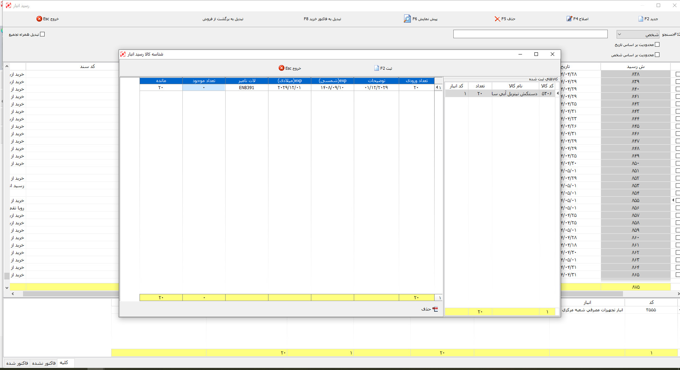The image size is (680, 370).
Task: Click the کد انبار column header in dialog
Action: (x=457, y=86)
